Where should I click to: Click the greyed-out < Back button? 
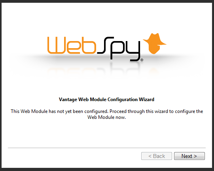click(157, 156)
